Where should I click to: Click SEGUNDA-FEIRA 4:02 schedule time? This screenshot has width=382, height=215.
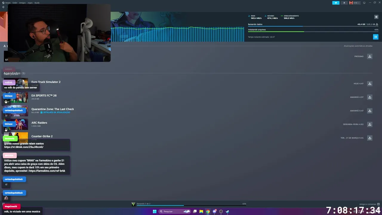tap(353, 124)
